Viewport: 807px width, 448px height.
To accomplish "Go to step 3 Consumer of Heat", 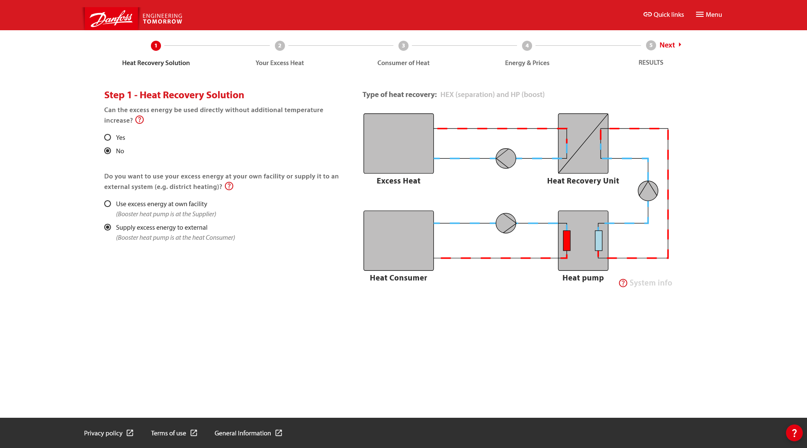I will (403, 46).
